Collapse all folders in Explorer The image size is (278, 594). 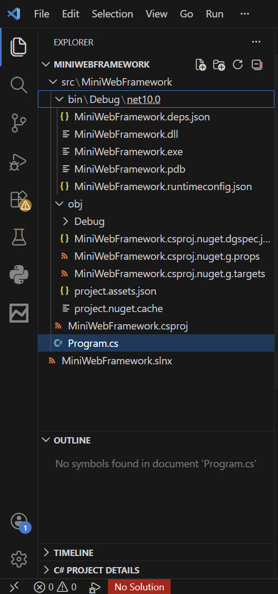(257, 65)
